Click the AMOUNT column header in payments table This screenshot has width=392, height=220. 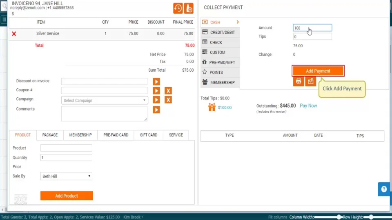click(290, 135)
